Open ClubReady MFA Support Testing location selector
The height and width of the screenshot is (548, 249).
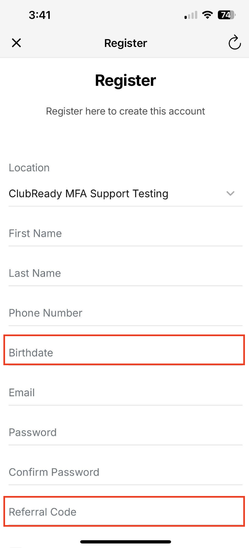coord(89,194)
